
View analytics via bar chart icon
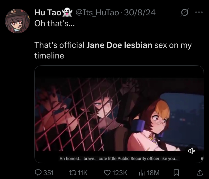tap(142, 173)
